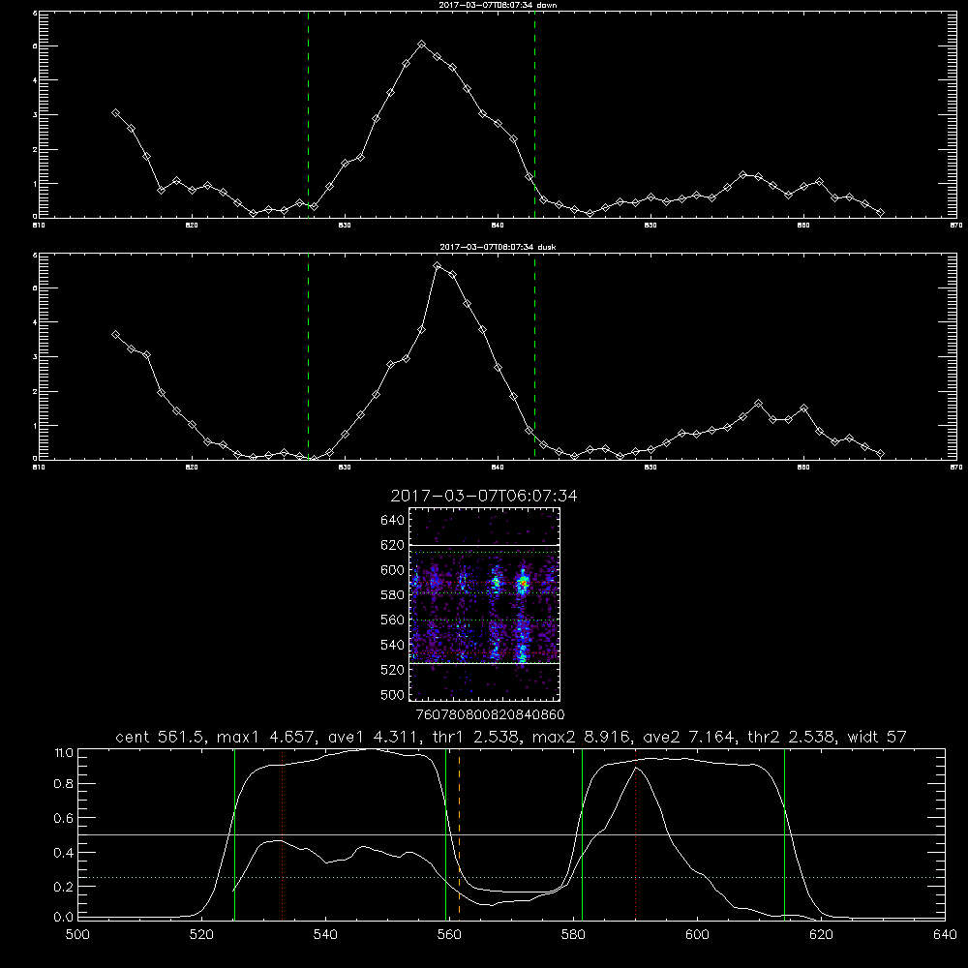The height and width of the screenshot is (968, 968).
Task: Select the first diamond data point in dawn plot
Action: click(115, 113)
